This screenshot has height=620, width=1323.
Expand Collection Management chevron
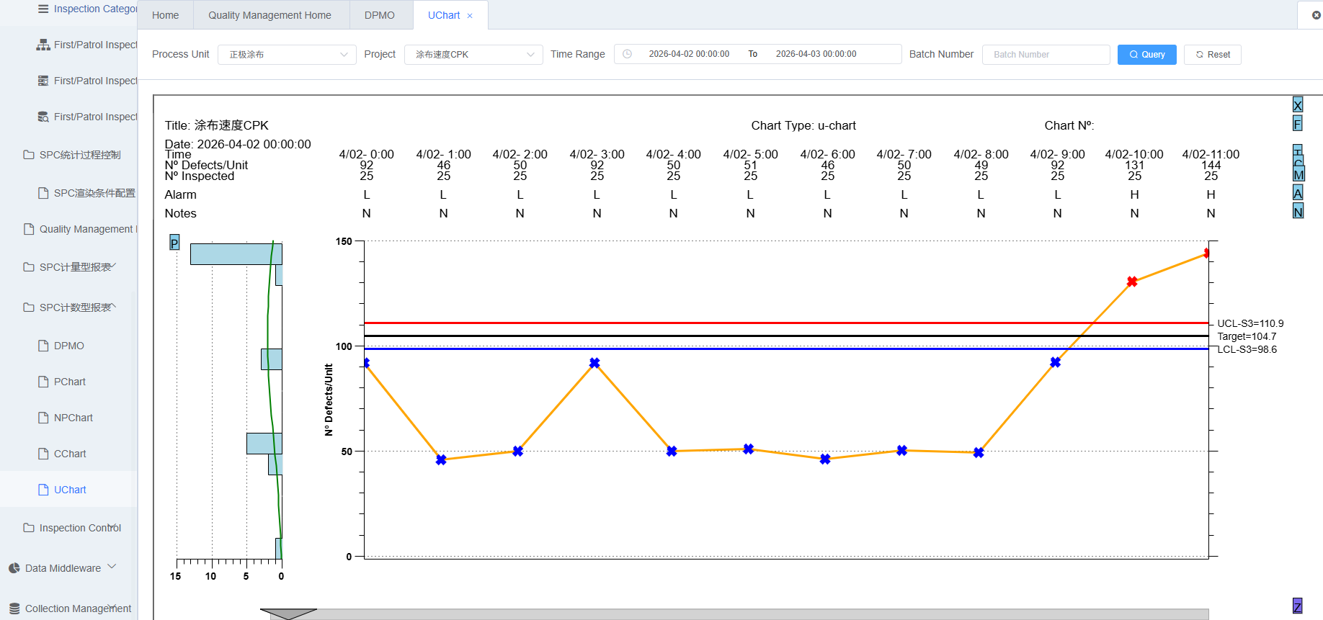coord(112,607)
